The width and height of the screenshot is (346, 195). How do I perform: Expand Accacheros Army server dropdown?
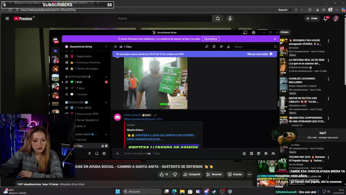click(x=106, y=47)
